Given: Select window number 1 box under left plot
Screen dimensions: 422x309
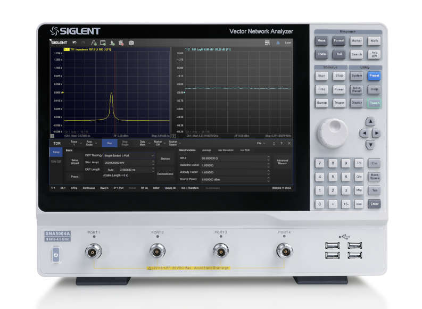Looking at the screenshot, I should [52, 136].
